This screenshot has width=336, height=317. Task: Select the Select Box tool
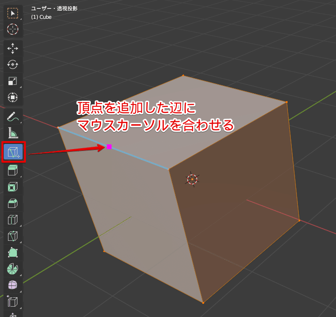[x=13, y=13]
